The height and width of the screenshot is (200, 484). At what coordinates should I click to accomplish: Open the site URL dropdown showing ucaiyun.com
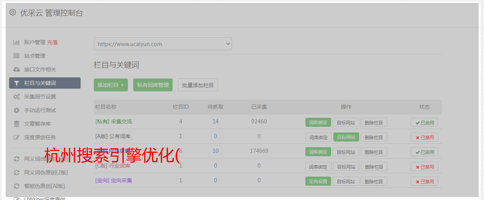pos(163,44)
